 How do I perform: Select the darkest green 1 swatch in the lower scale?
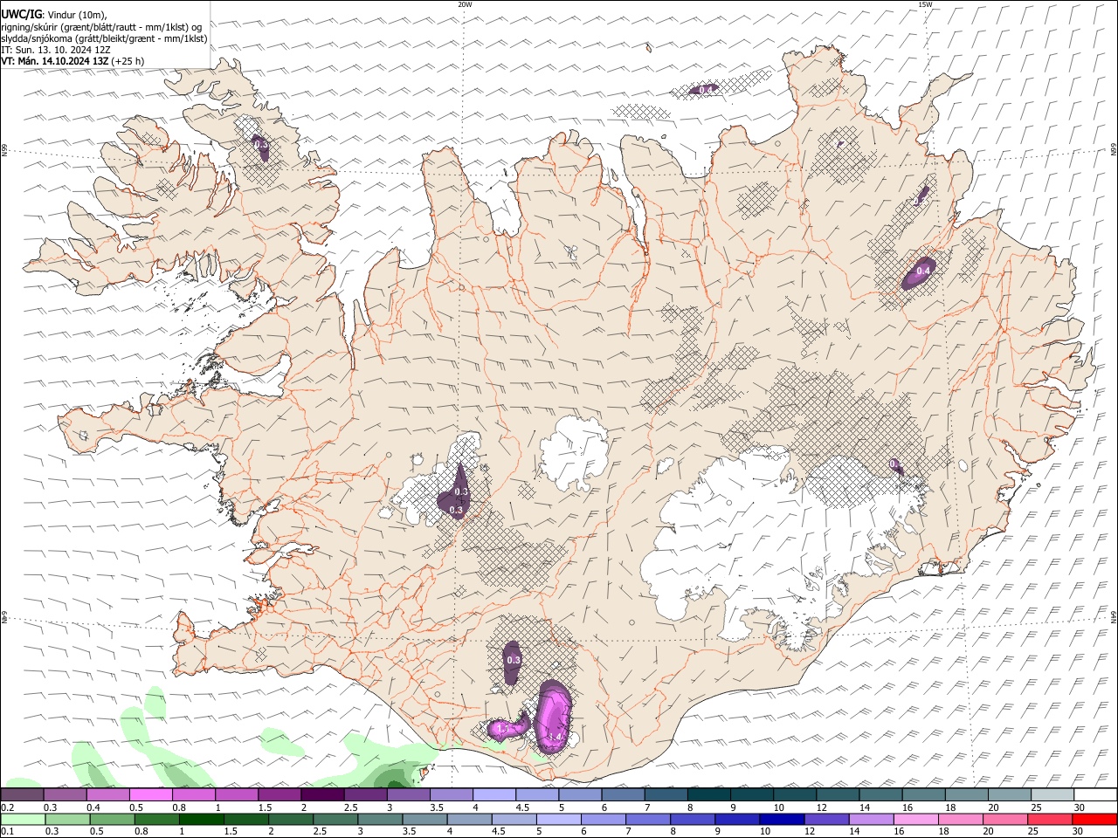(202, 820)
